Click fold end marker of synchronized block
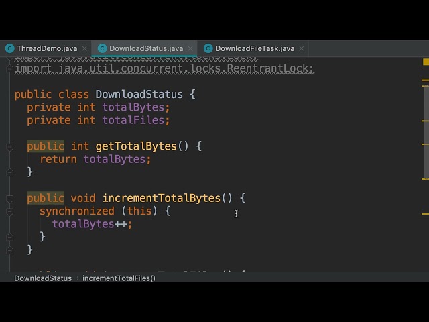429x322 pixels. [x=9, y=237]
